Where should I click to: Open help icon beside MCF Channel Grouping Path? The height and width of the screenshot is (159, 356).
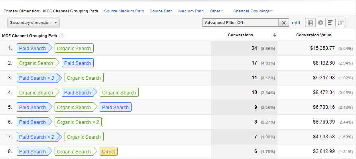(61, 36)
